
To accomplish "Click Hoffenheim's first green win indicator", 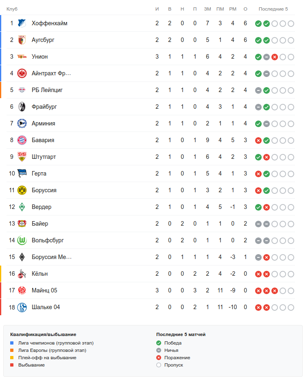I will [x=258, y=24].
